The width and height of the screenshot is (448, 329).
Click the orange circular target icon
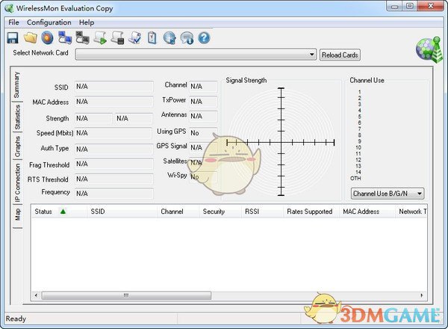48,38
